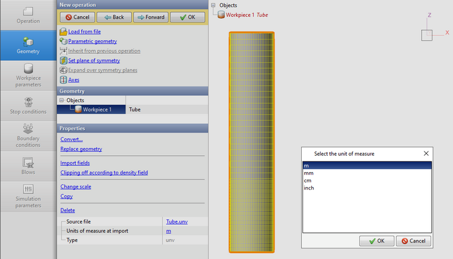
Task: Click the Load from file link
Action: (x=84, y=31)
